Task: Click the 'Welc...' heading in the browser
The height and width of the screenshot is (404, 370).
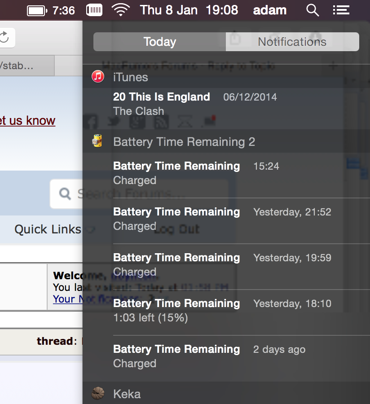Action: tap(68, 276)
